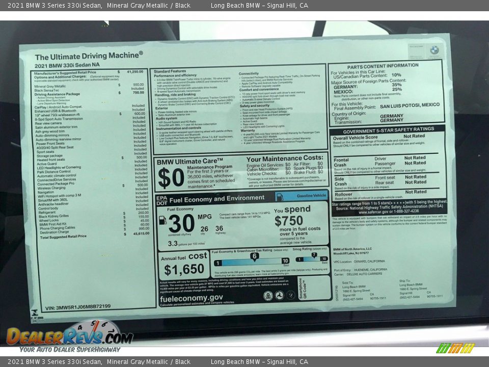489x367 pixels.
Task: Click the 'Mineral Grey Metallic' option row
Action: click(89, 86)
